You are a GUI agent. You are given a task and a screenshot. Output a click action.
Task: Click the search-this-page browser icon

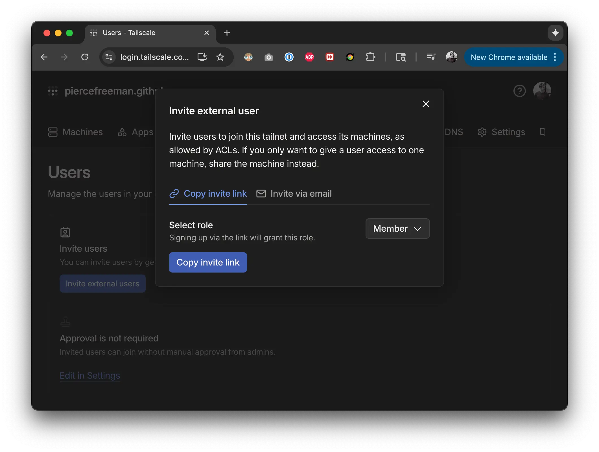[x=401, y=57]
